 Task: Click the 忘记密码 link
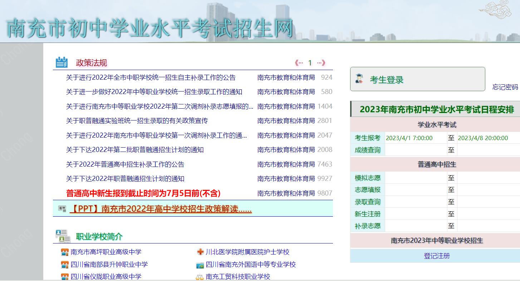click(505, 87)
